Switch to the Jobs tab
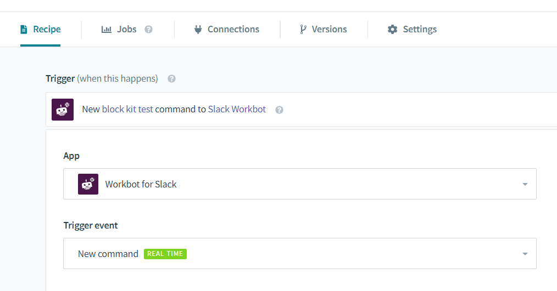Image resolution: width=557 pixels, height=291 pixels. pos(119,29)
